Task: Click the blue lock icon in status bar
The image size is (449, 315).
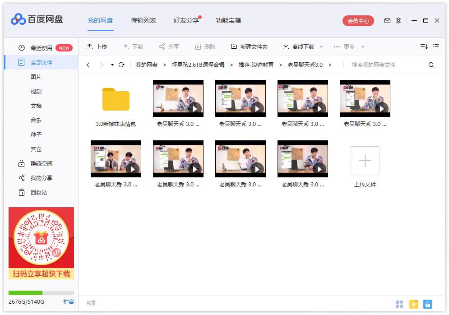Action: pos(427,304)
